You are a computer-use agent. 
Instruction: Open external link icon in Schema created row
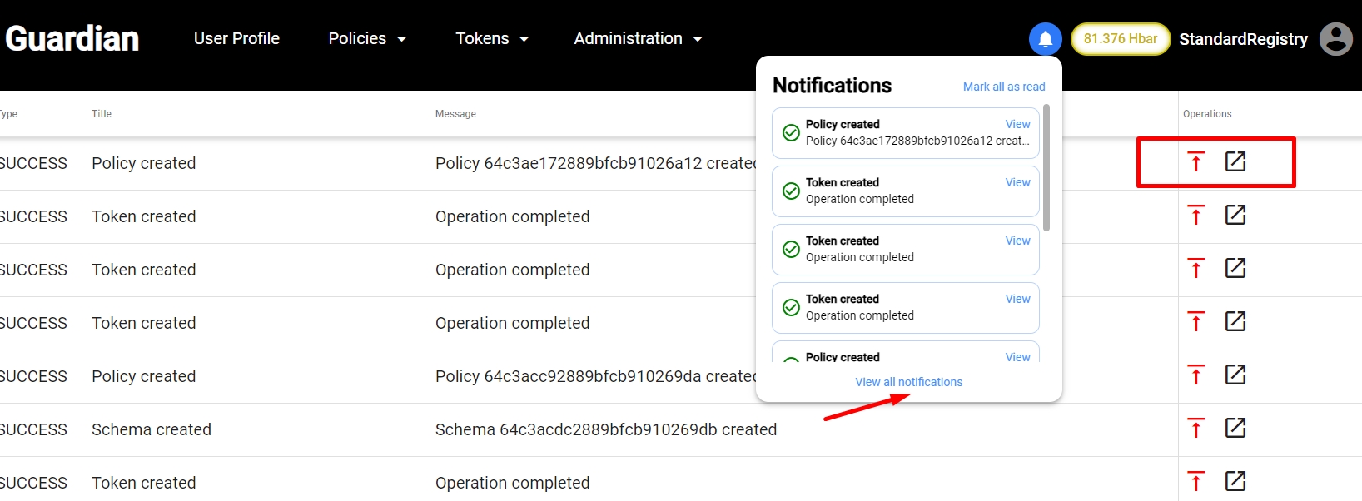pyautogui.click(x=1235, y=428)
